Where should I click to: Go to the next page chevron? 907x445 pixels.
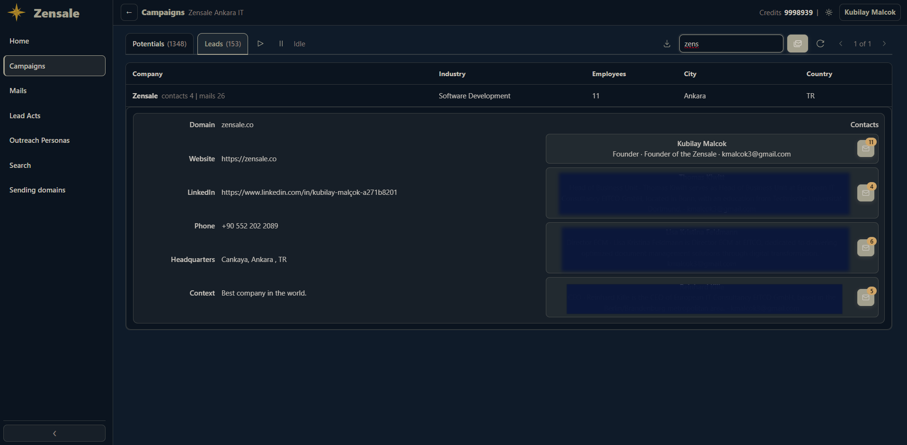tap(884, 44)
